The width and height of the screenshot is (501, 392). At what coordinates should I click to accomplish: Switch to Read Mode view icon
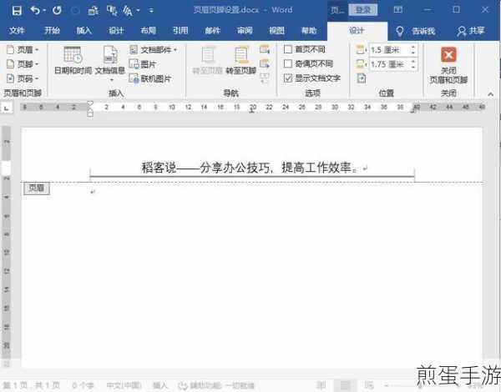click(321, 385)
